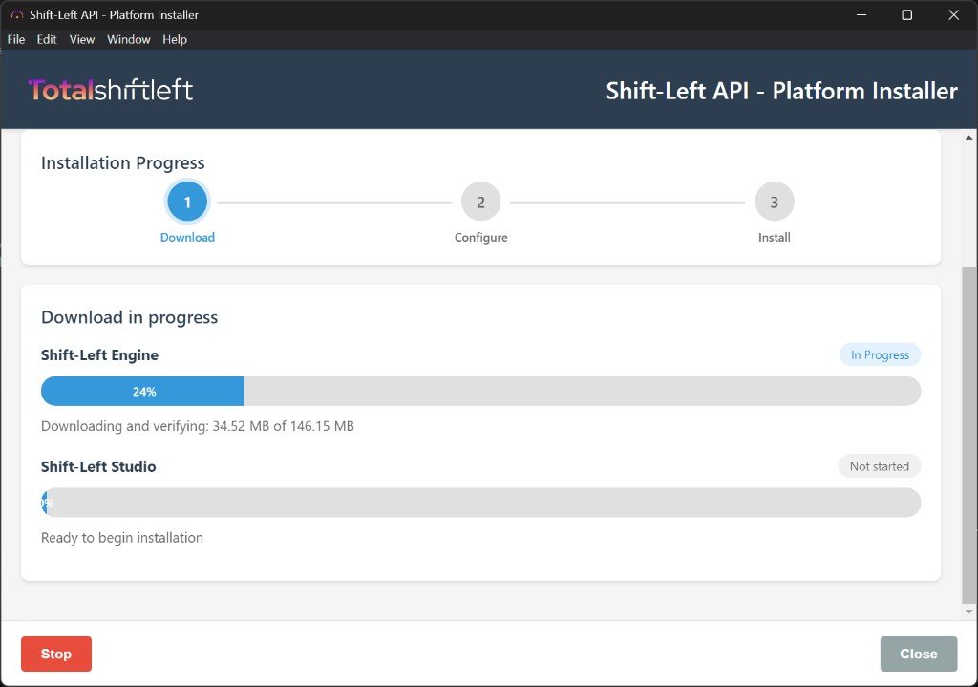The image size is (978, 687).
Task: Open the View menu
Action: [x=81, y=39]
